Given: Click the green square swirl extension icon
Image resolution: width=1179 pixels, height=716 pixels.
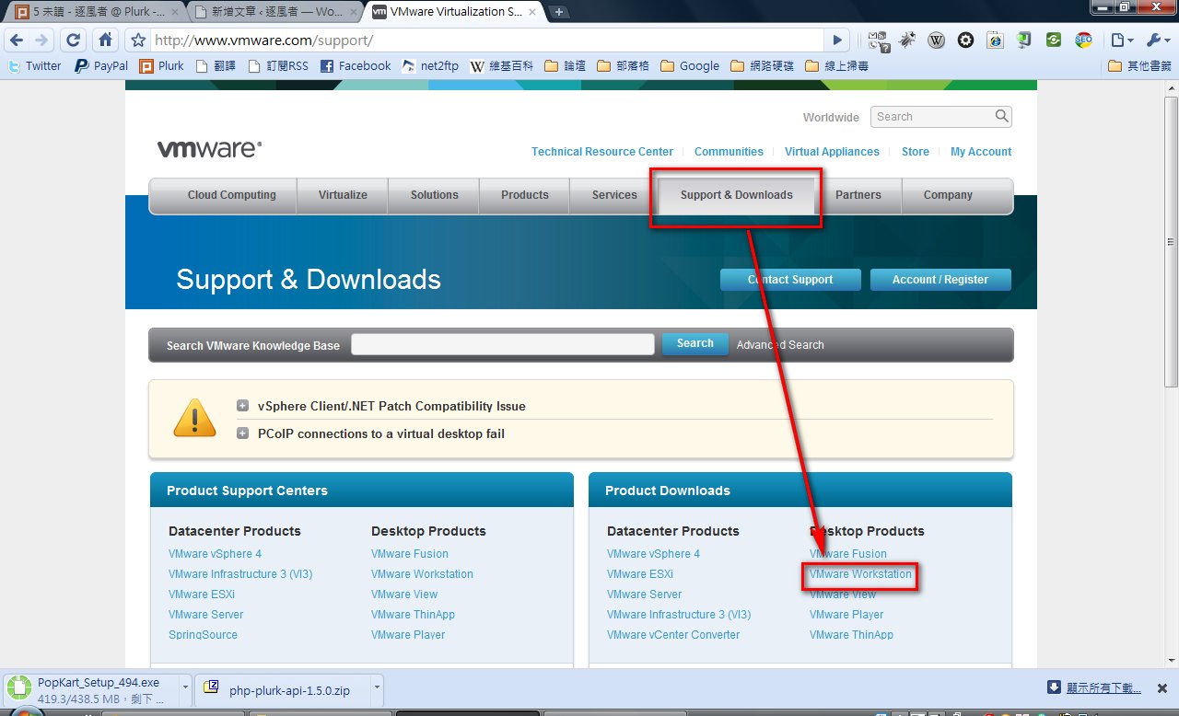Looking at the screenshot, I should (x=1054, y=40).
